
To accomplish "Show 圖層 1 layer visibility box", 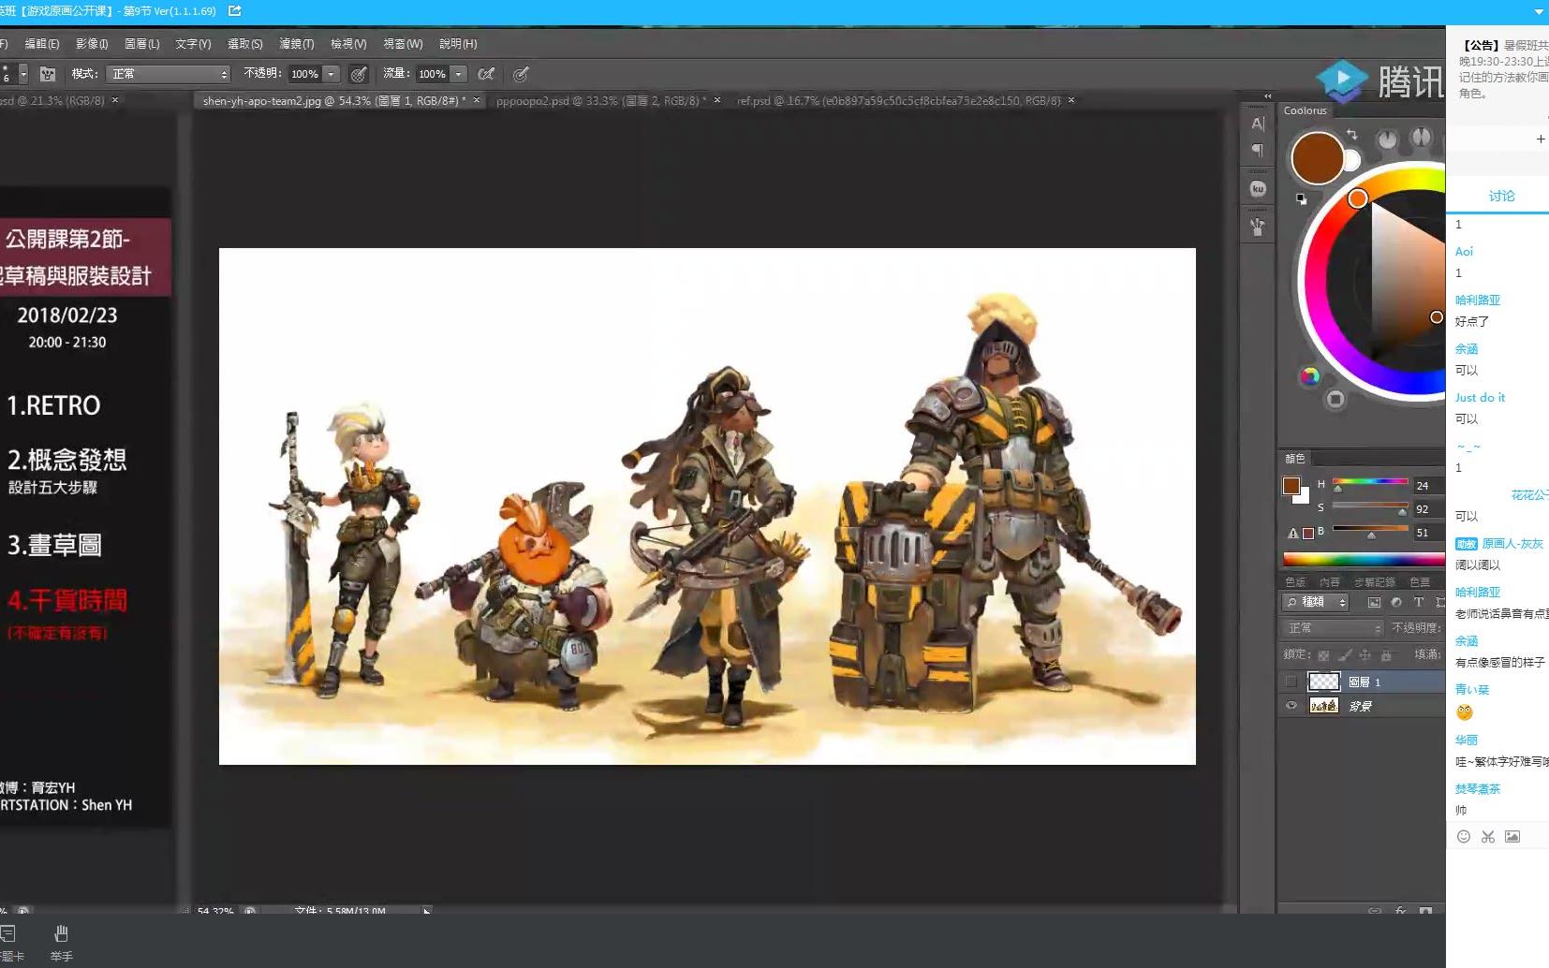I will click(1291, 682).
